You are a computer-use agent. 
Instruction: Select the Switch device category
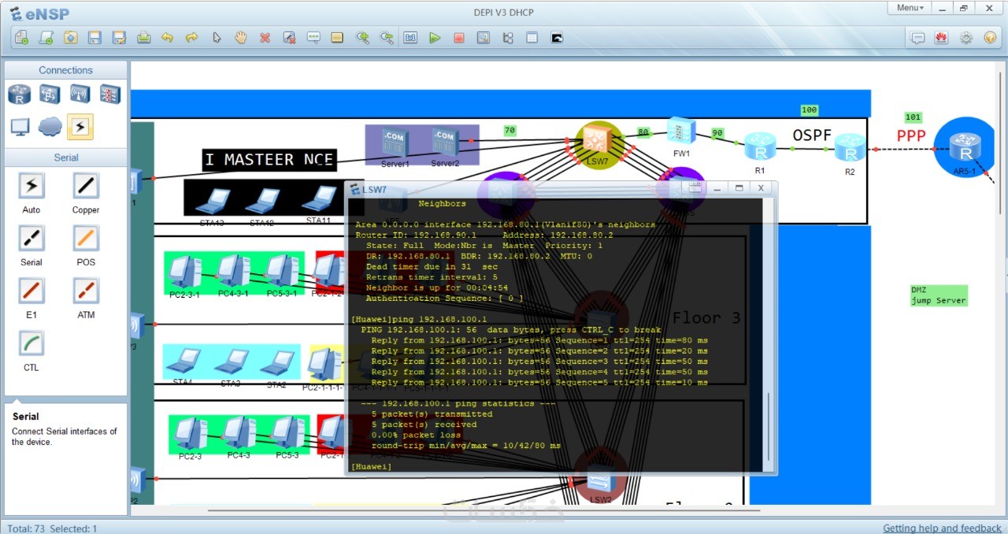click(x=50, y=95)
